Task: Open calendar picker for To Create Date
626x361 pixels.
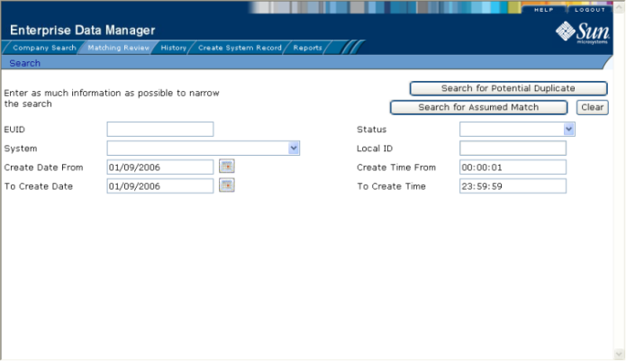Action: (x=227, y=185)
